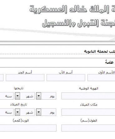This screenshot has height=139, width=115.
Task: Click the تاريخها label
Action: click(x=19, y=88)
